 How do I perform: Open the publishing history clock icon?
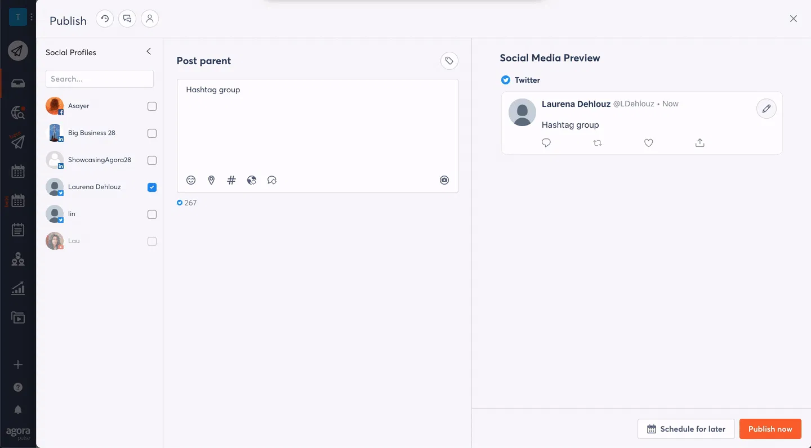[105, 19]
